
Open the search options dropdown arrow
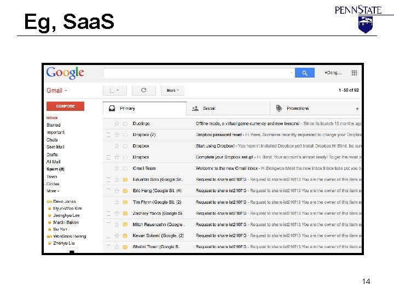292,73
